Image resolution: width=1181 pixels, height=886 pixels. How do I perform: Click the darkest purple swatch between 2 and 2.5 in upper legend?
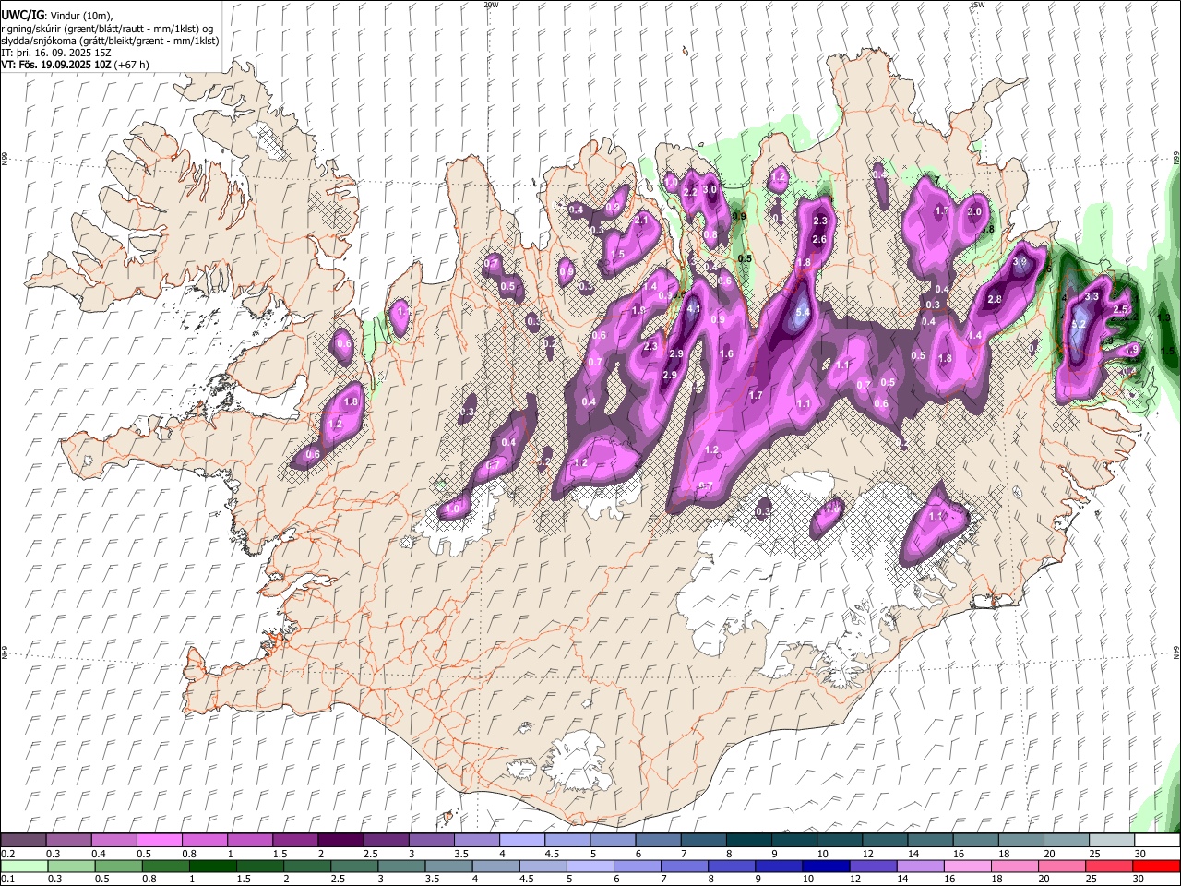340,840
